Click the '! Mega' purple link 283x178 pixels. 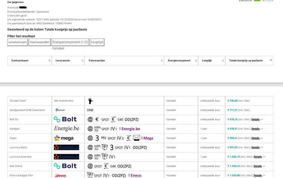(x=147, y=138)
